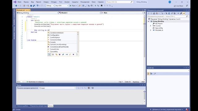Click Live Share button
The height and width of the screenshot is (111, 198).
[x=179, y=6]
